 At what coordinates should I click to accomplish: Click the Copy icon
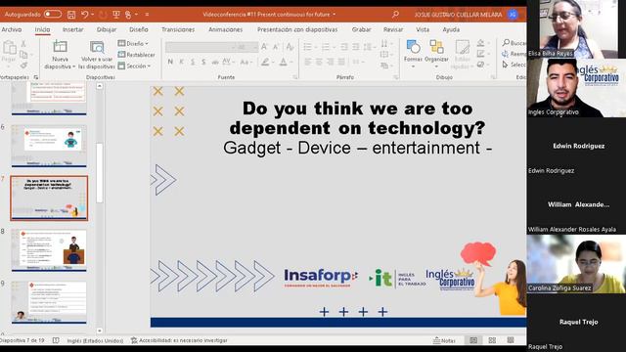(x=23, y=55)
